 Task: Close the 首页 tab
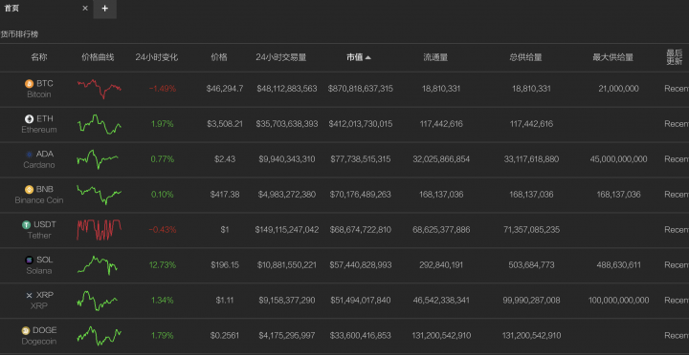tap(85, 9)
